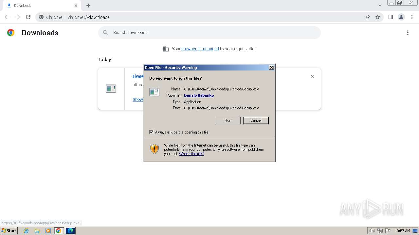The image size is (419, 235).
Task: Open the FiveMods file name link
Action: (138, 76)
